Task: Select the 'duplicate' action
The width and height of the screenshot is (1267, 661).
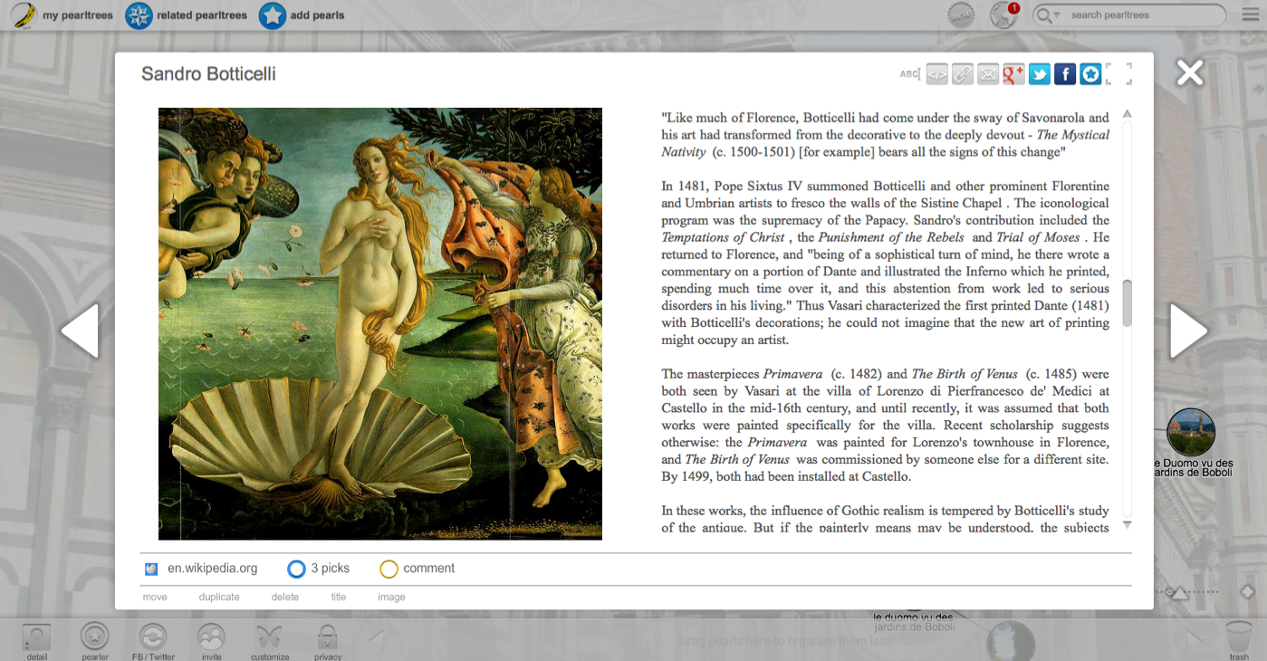Action: coord(219,597)
